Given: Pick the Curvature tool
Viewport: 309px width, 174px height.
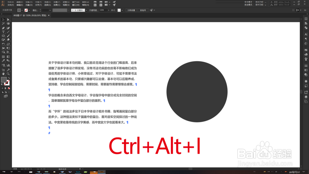Looking at the screenshot, I should point(8,28).
